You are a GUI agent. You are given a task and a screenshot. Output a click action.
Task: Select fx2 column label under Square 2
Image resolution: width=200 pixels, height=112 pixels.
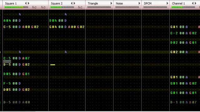(x=80, y=7)
